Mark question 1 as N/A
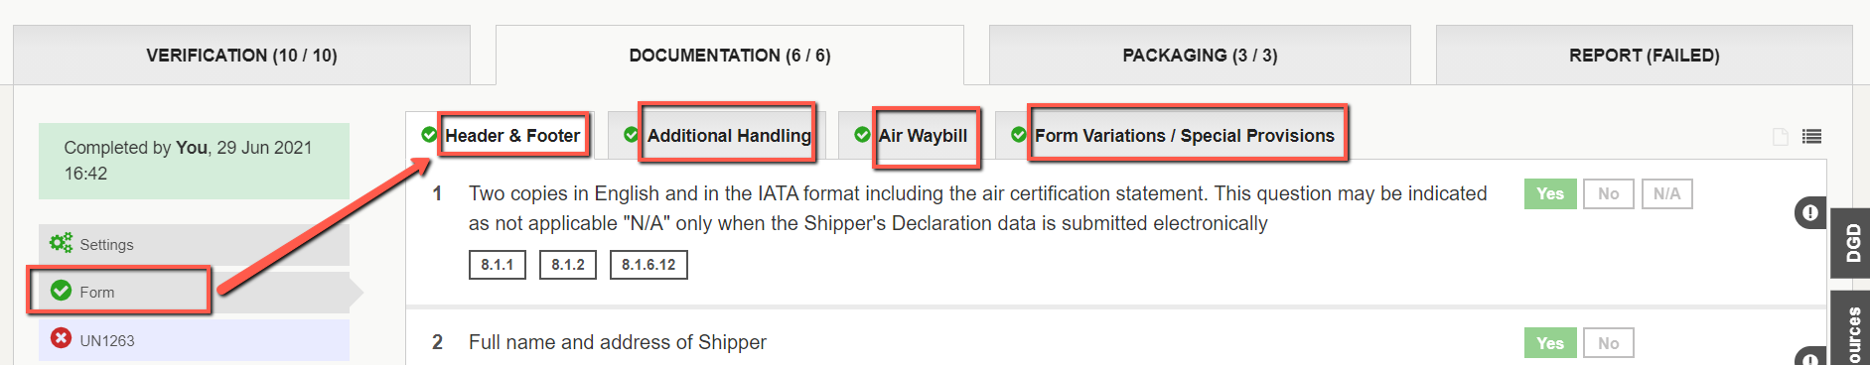Image resolution: width=1870 pixels, height=365 pixels. tap(1666, 194)
